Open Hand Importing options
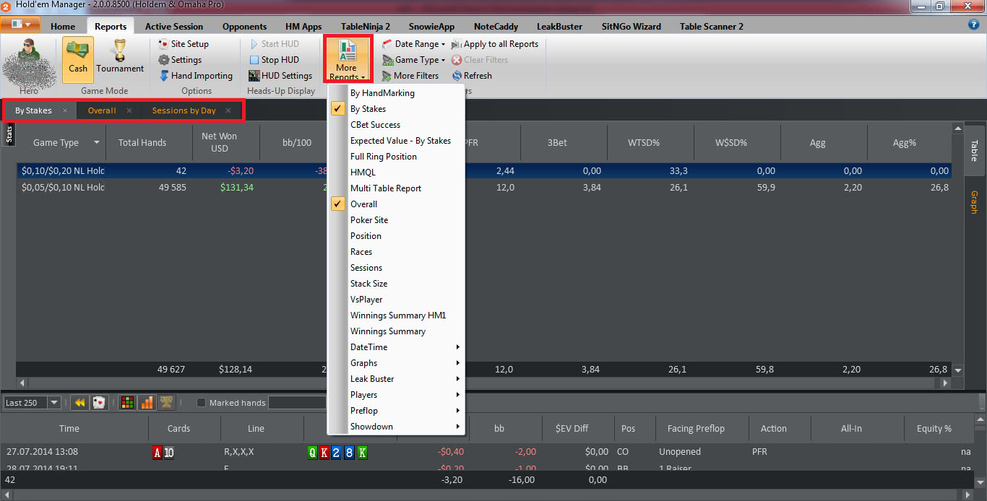This screenshot has width=987, height=501. [195, 76]
